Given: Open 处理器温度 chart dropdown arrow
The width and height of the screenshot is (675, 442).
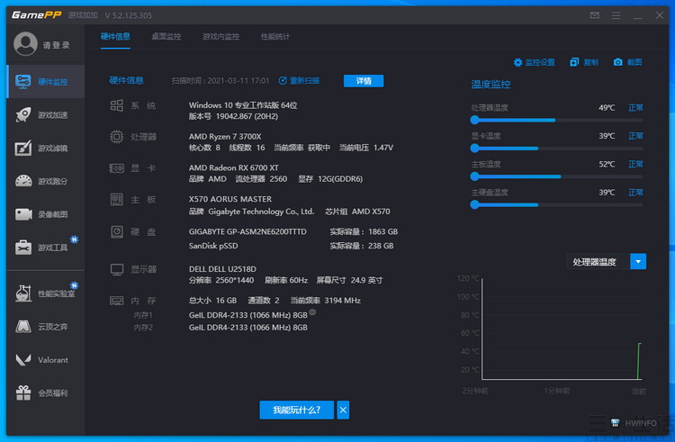Looking at the screenshot, I should click(638, 262).
